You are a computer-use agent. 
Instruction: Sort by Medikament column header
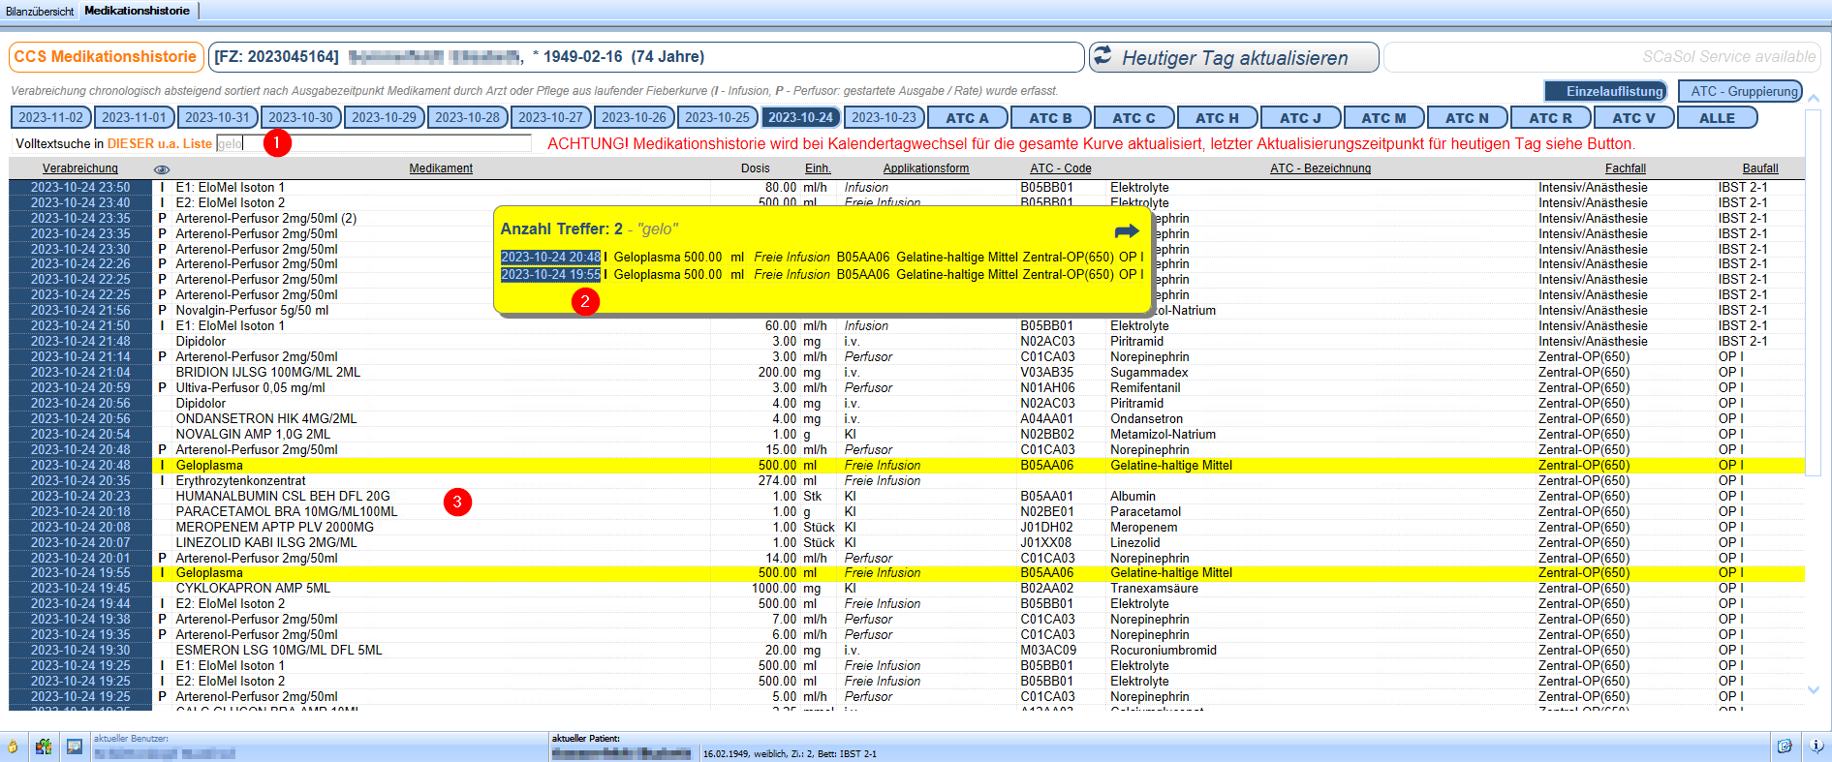[x=441, y=168]
